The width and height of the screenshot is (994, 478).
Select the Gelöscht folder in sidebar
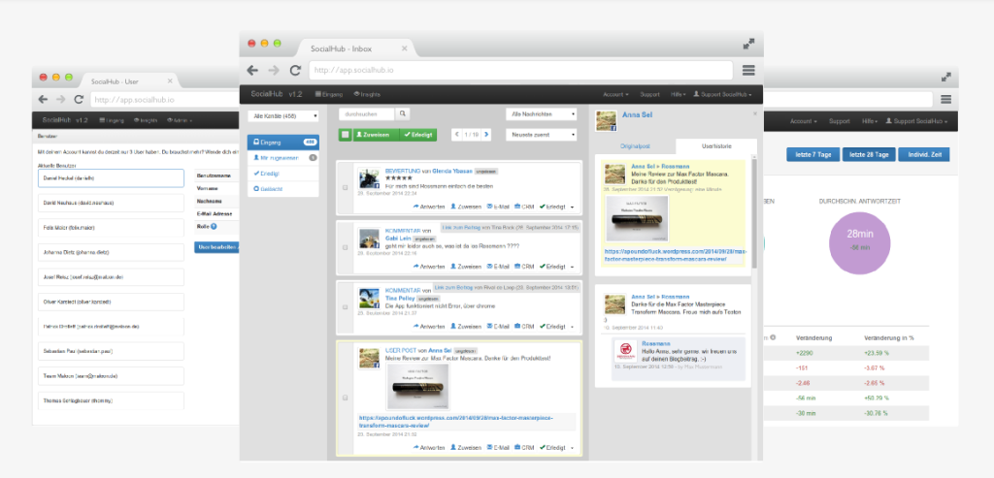[x=283, y=189]
